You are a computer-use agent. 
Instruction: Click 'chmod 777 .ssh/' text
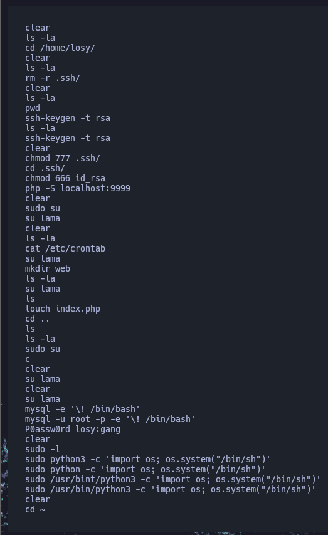(x=63, y=158)
